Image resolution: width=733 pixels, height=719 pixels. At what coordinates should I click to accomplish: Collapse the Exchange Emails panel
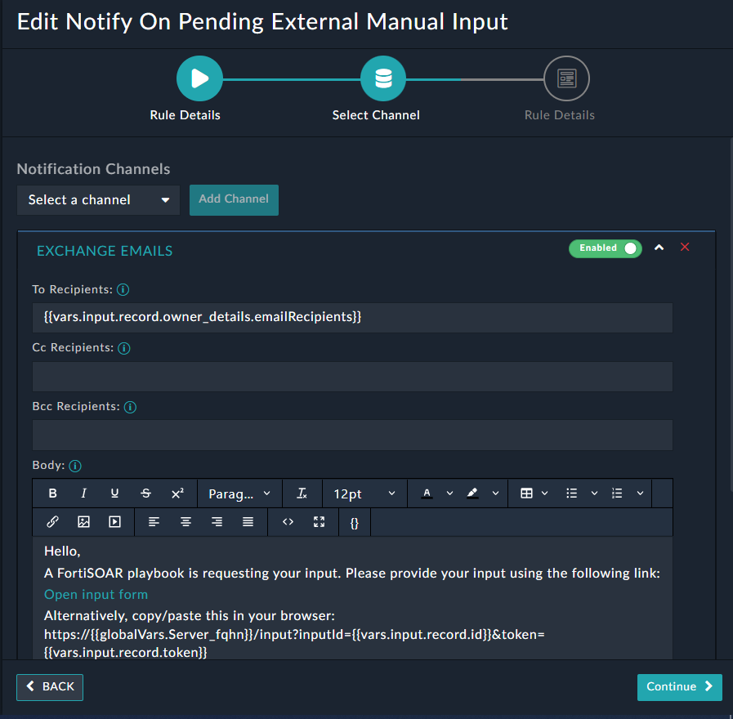pos(659,248)
